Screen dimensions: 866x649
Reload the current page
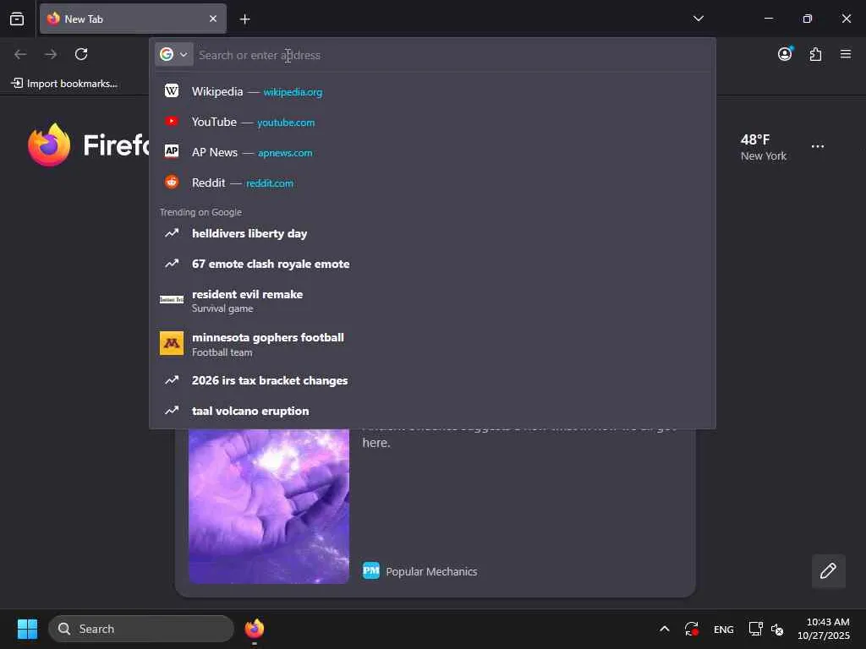point(81,54)
